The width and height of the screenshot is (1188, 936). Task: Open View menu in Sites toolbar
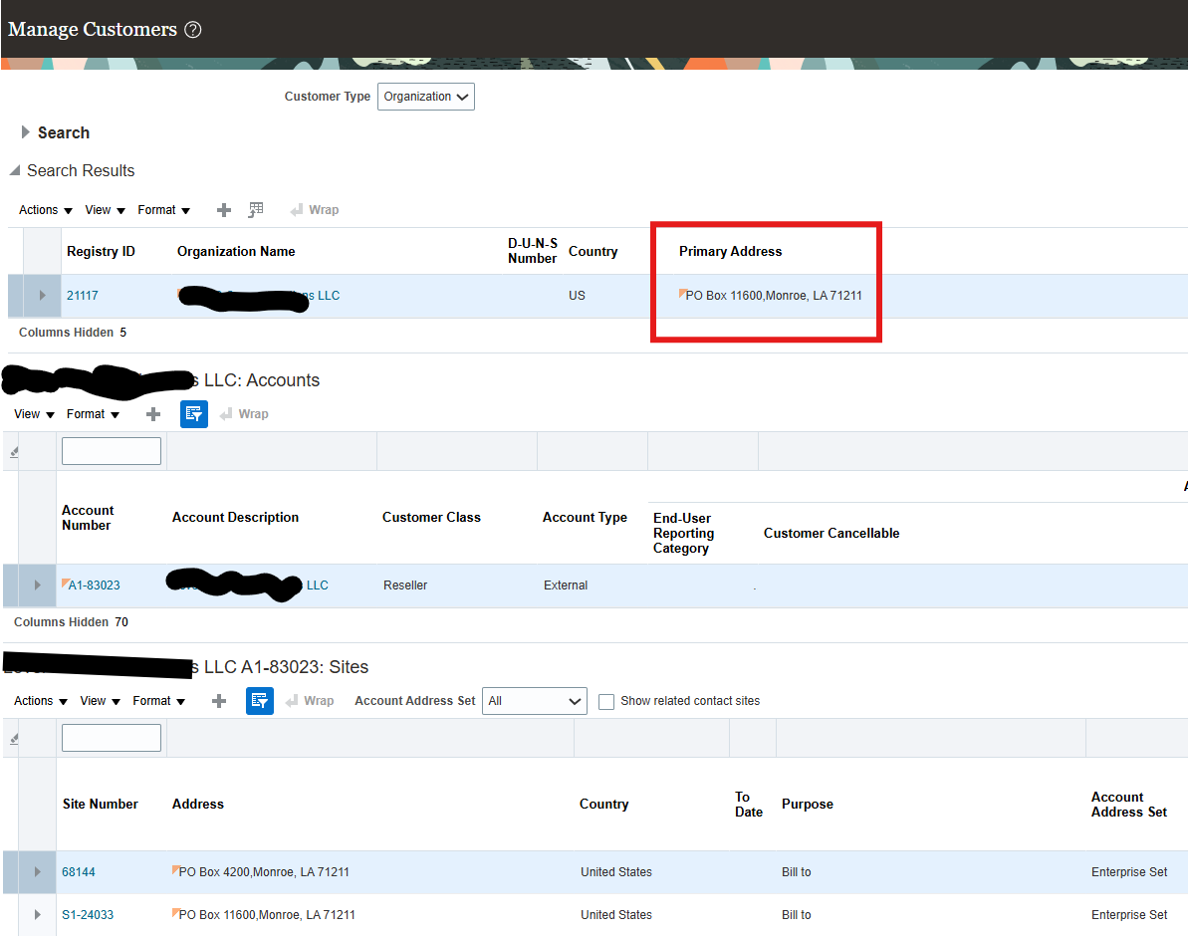click(x=100, y=702)
